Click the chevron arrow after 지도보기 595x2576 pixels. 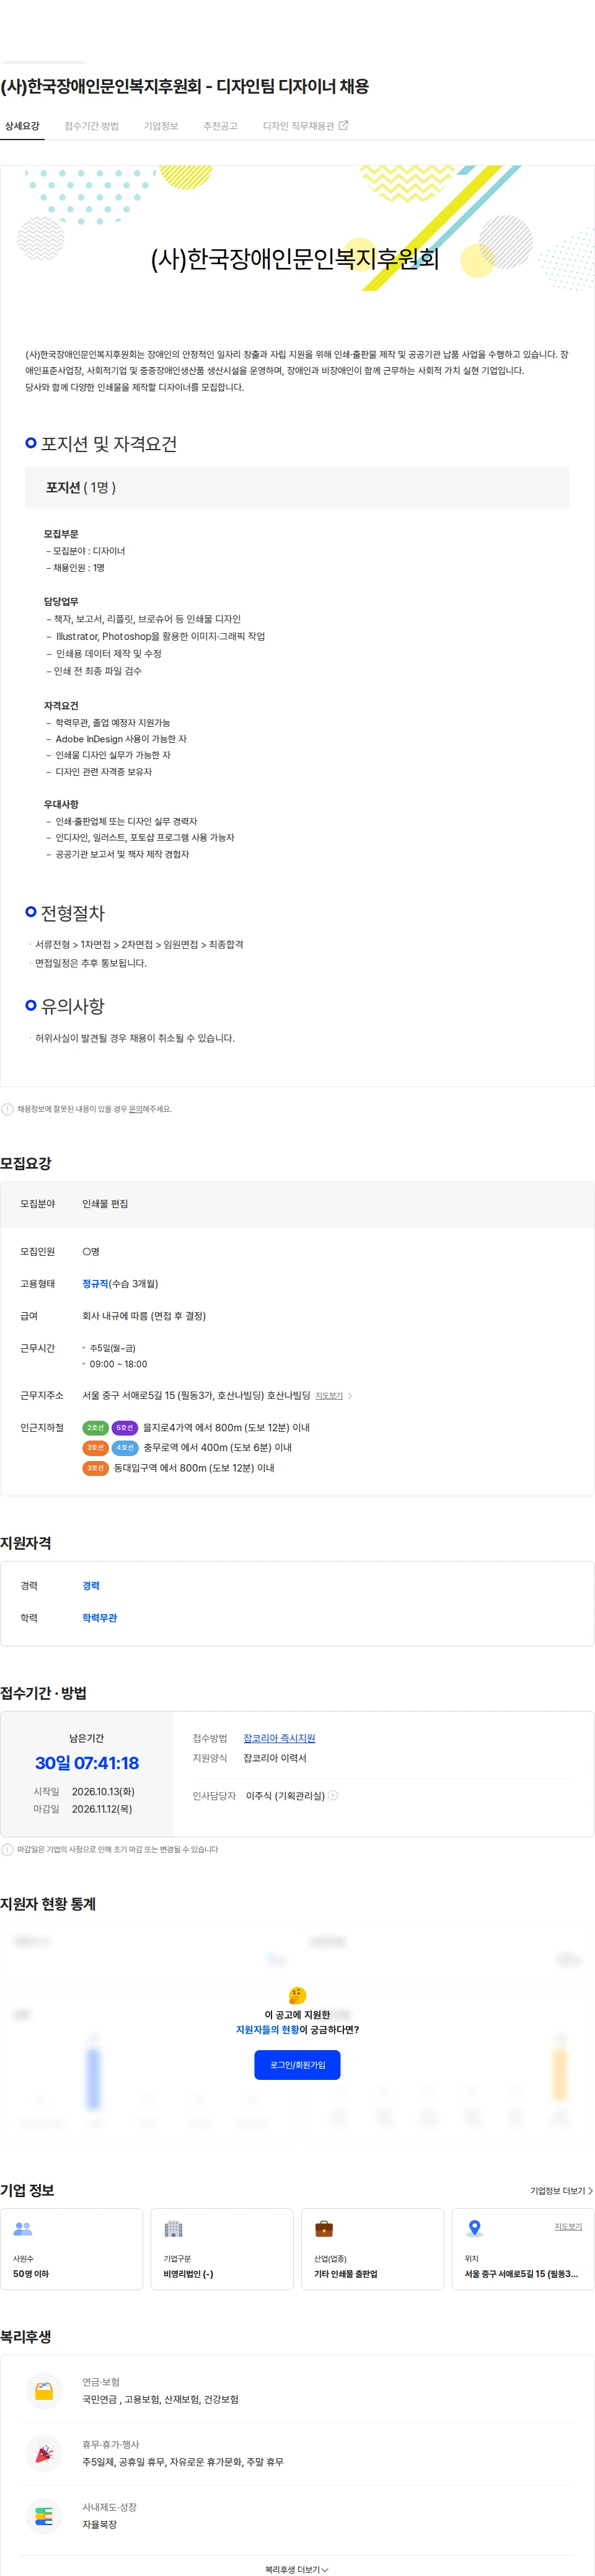pos(350,1395)
